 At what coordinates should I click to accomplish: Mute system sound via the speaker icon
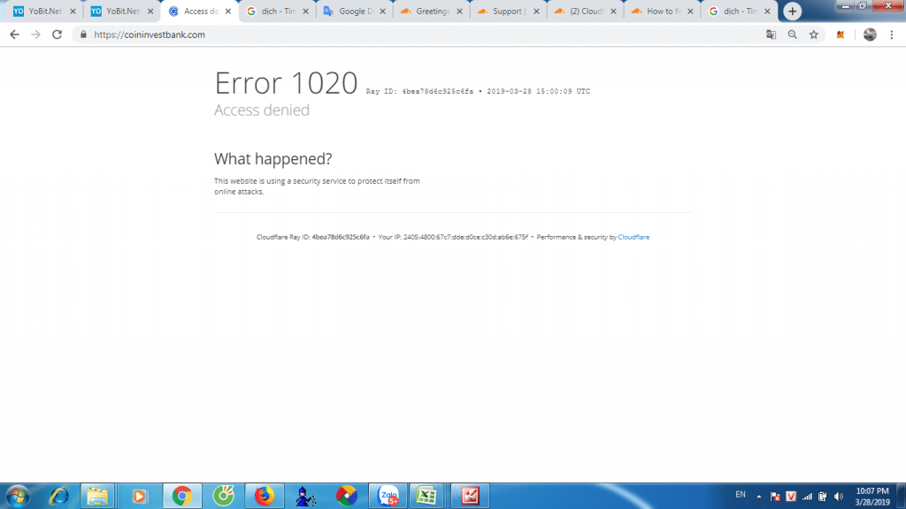pyautogui.click(x=839, y=496)
